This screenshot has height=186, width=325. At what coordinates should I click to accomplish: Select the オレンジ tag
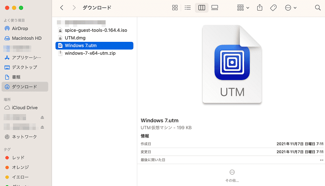(x=25, y=167)
